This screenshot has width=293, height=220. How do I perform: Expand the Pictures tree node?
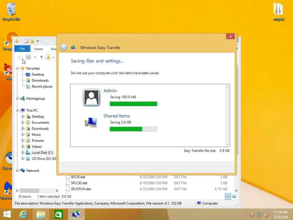coord(23,140)
